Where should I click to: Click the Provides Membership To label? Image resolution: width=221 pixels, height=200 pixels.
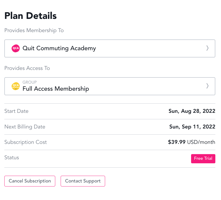34,30
